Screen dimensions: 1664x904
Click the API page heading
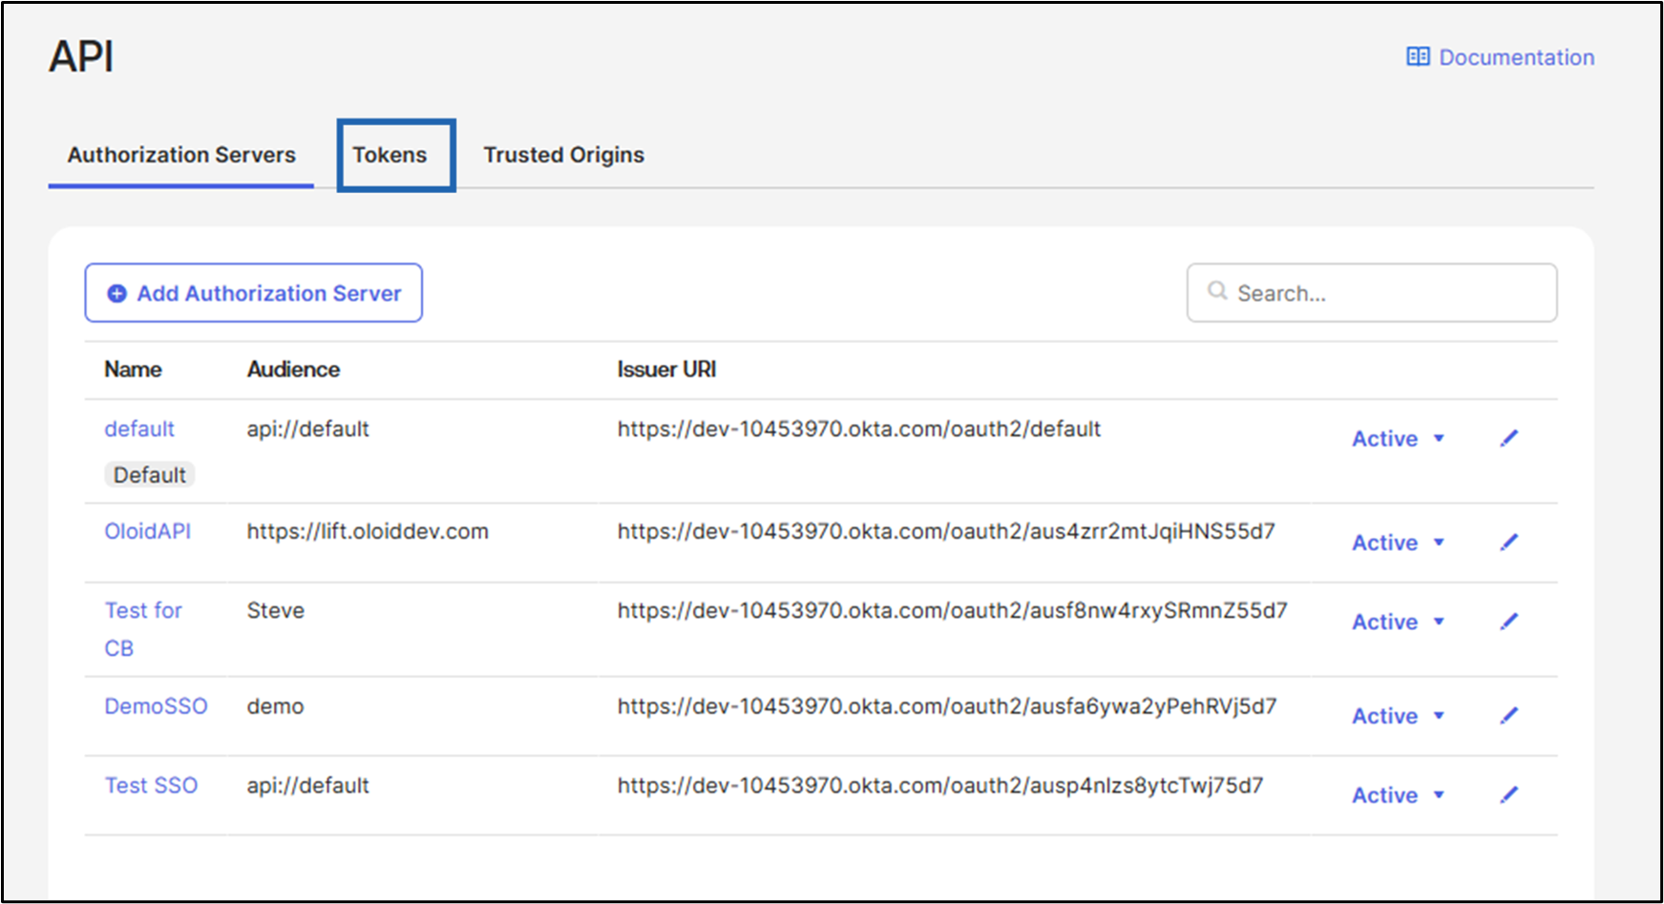81,56
